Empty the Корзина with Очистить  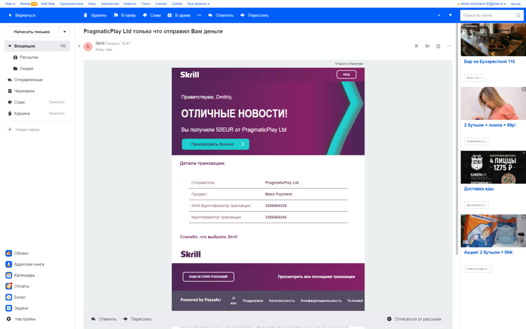pos(57,114)
